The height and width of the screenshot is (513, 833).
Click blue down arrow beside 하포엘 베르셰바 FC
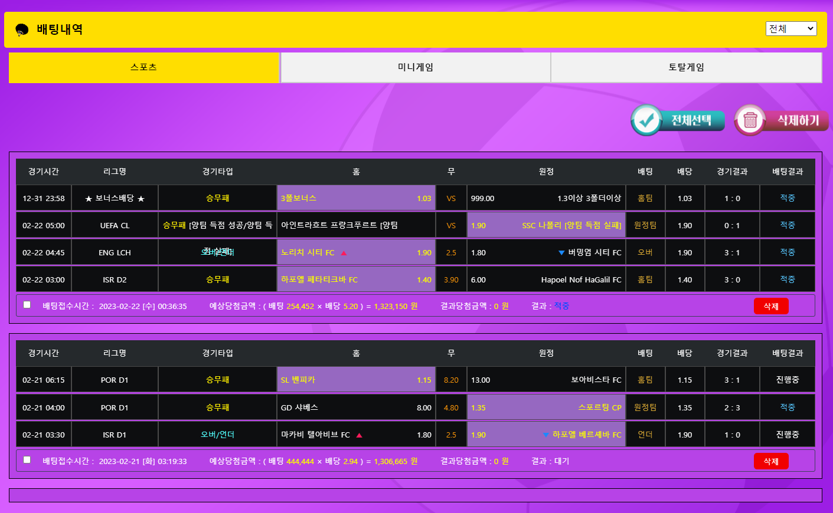pyautogui.click(x=545, y=435)
